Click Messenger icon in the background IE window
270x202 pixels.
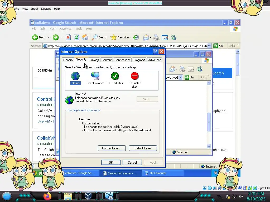click(x=199, y=69)
